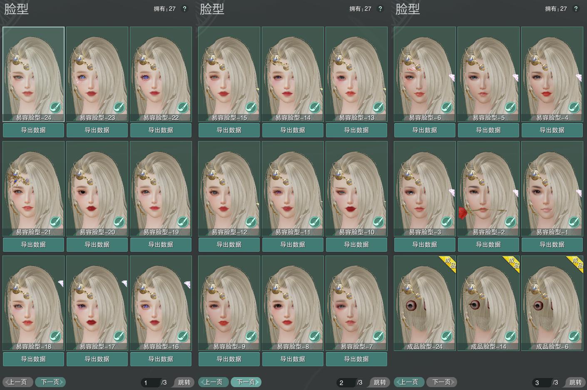This screenshot has height=390, width=587.
Task: Click 上一页 in the first panel
Action: coord(18,382)
